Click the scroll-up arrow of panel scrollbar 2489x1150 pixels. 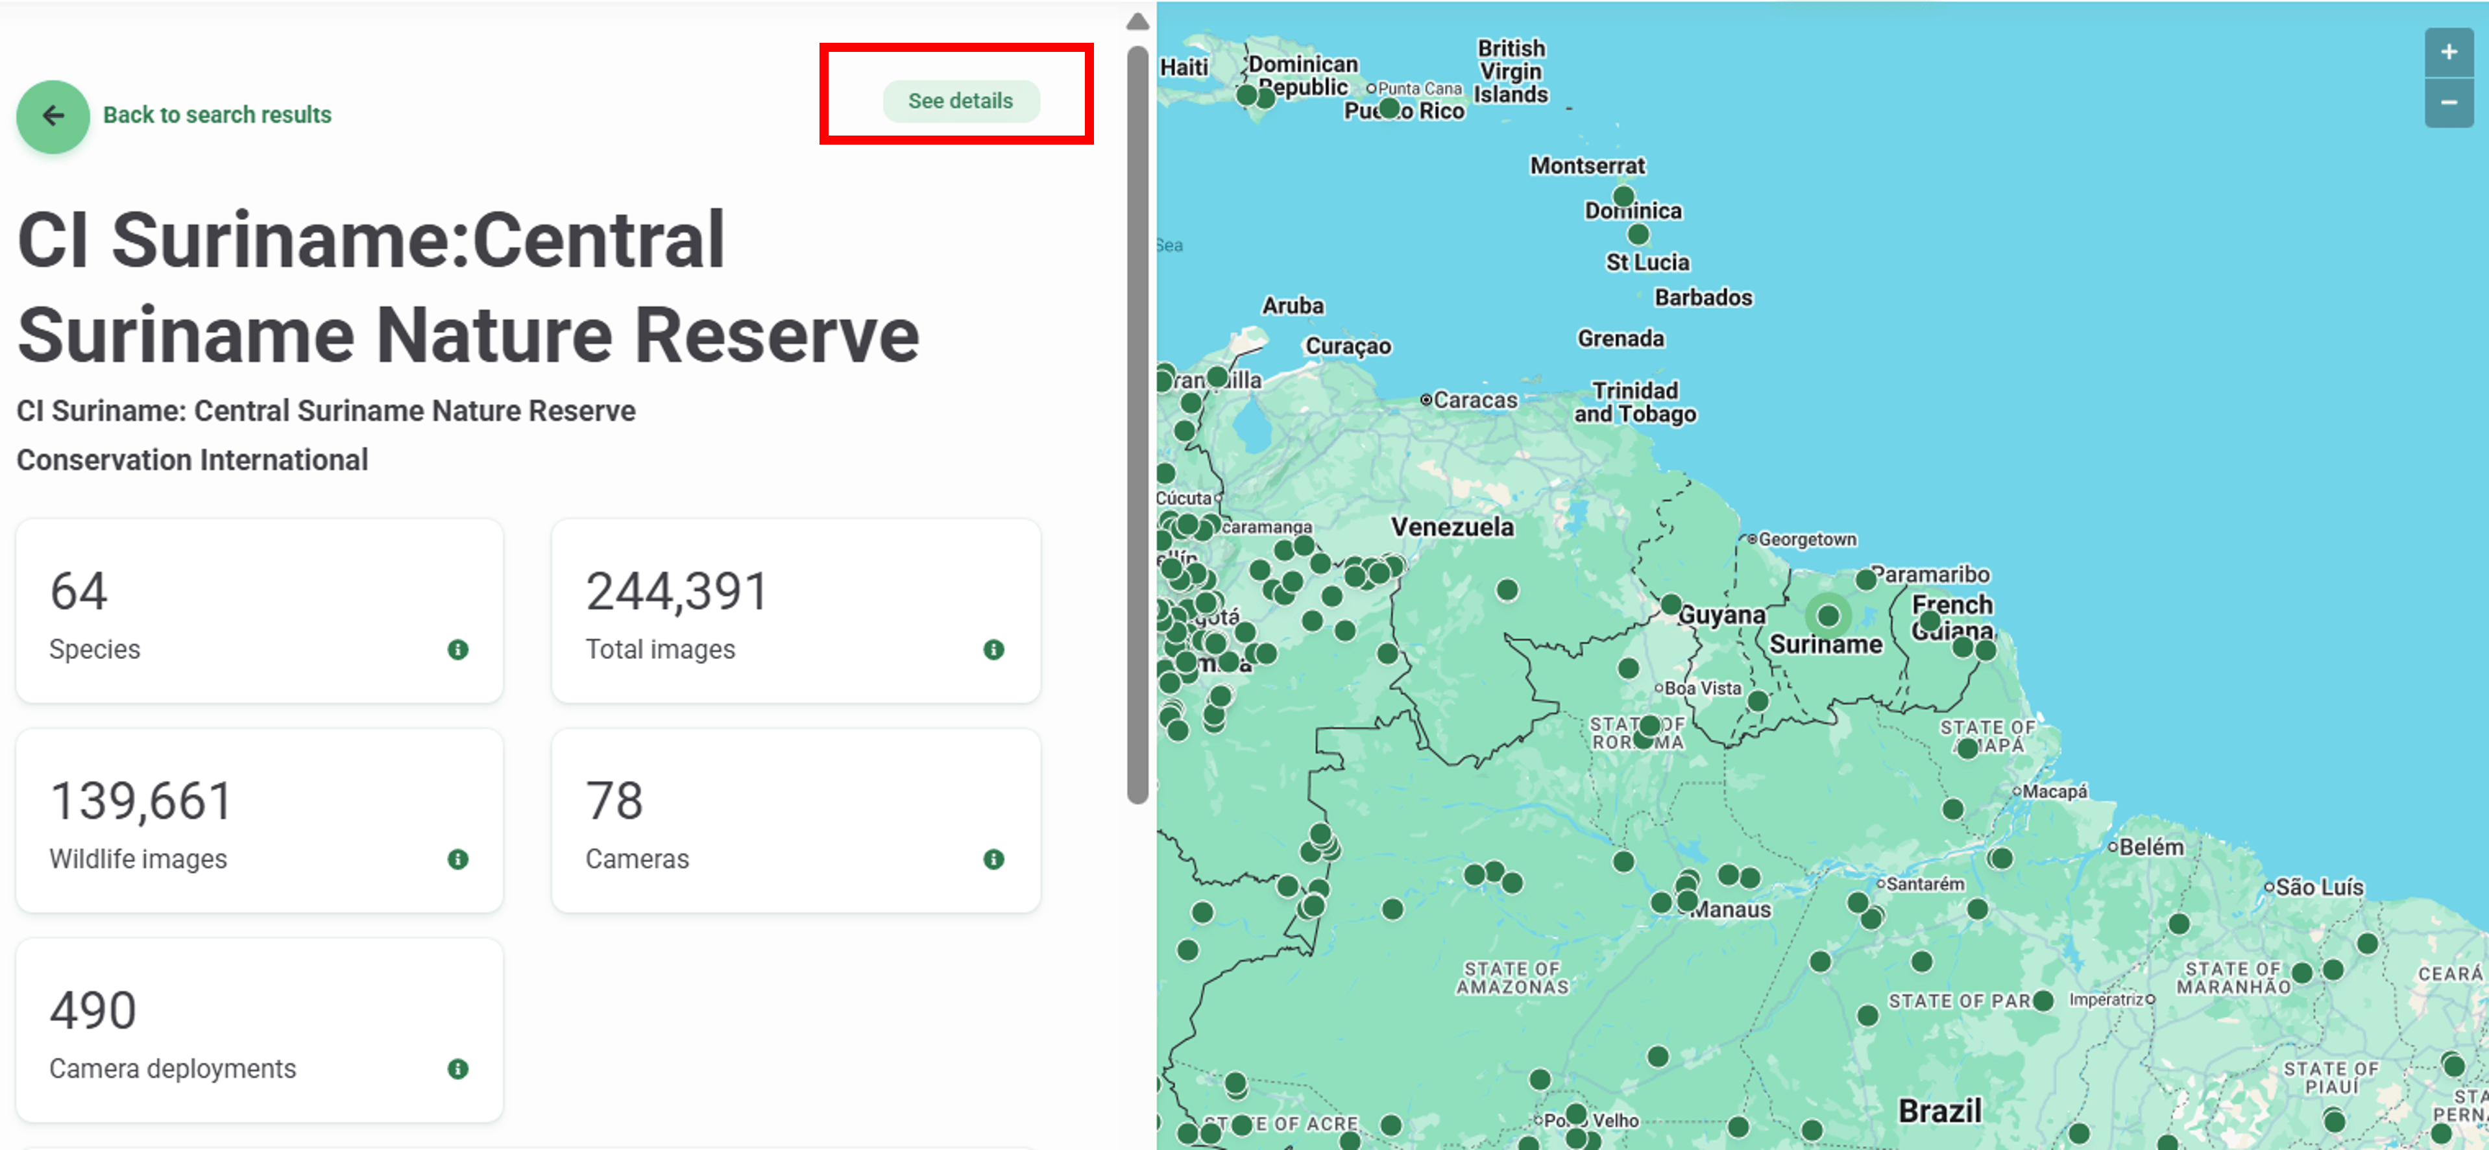tap(1137, 21)
